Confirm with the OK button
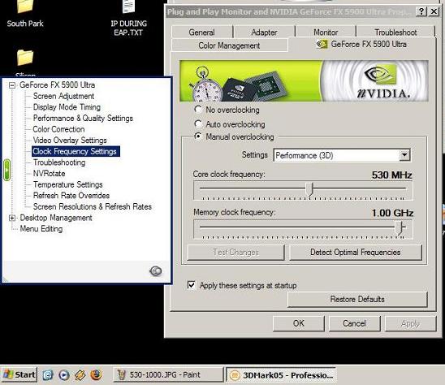445x385 pixels. 299,323
